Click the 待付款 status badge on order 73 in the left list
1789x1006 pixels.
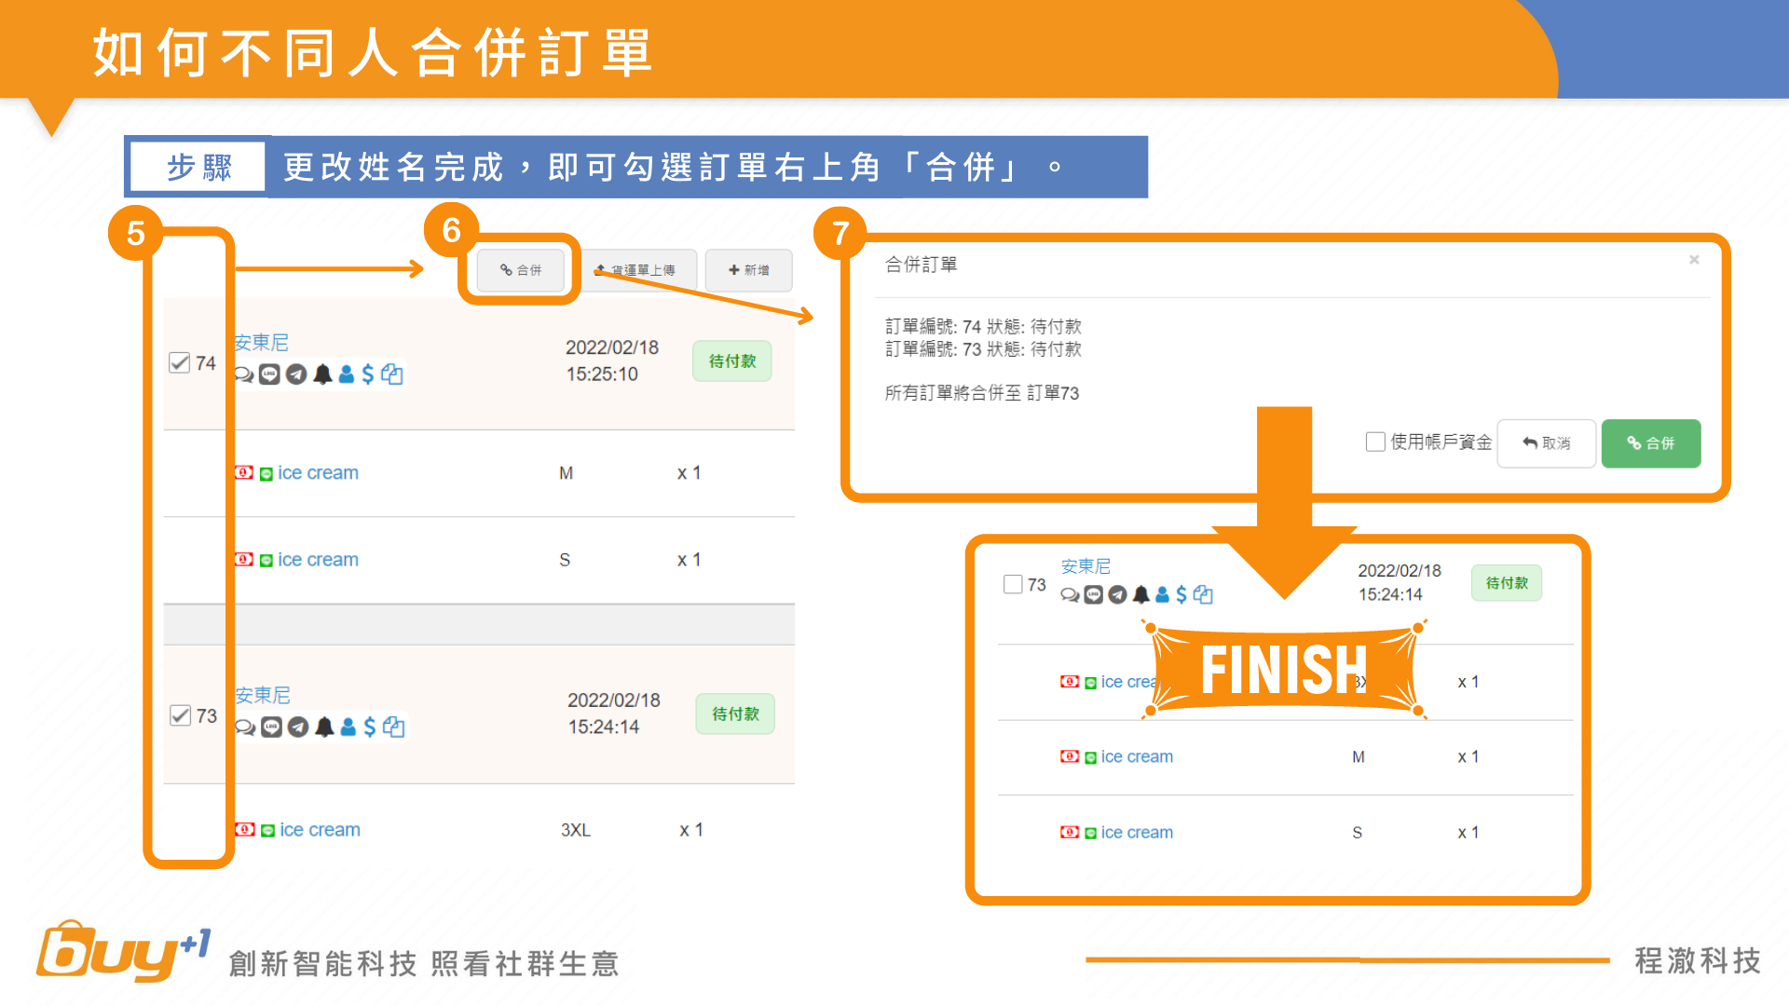tap(735, 714)
